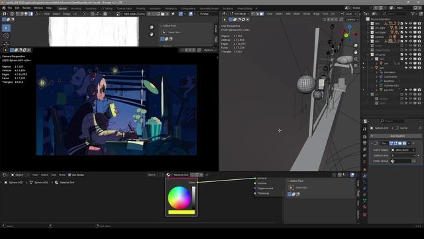
Task: Open the Texture properties tab icon at bottom
Action: [x=364, y=215]
